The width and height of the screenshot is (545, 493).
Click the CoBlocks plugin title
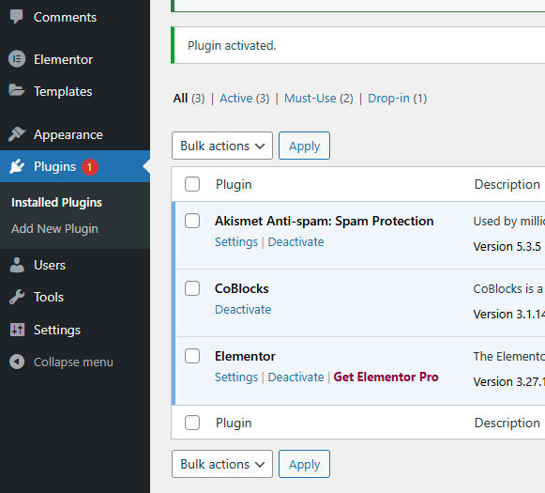point(242,288)
